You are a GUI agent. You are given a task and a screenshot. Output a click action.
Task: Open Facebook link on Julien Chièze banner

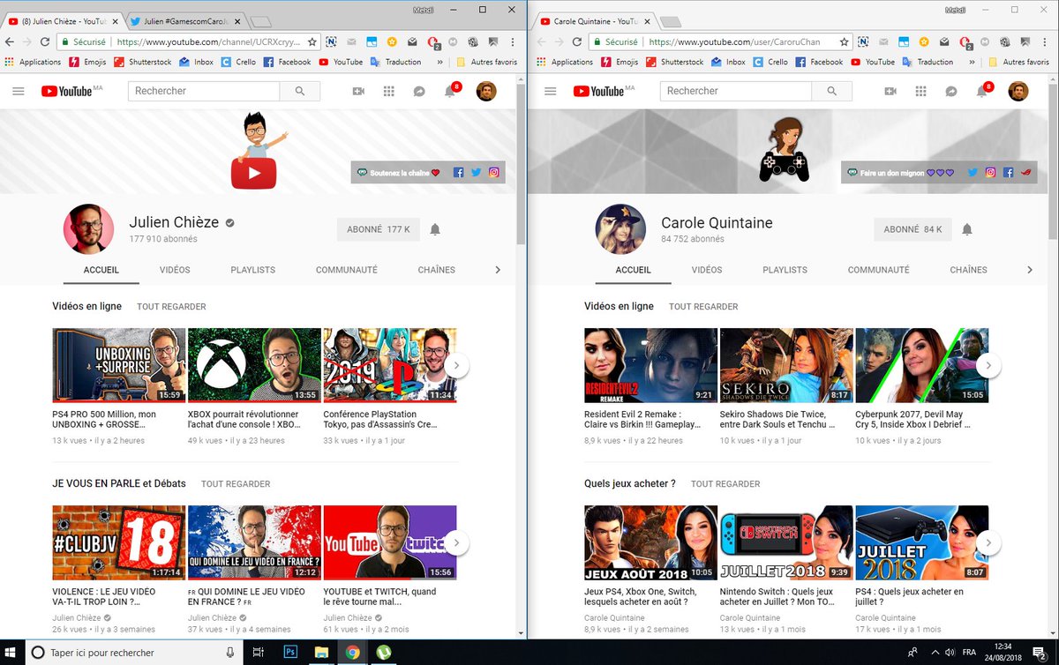[x=458, y=173]
